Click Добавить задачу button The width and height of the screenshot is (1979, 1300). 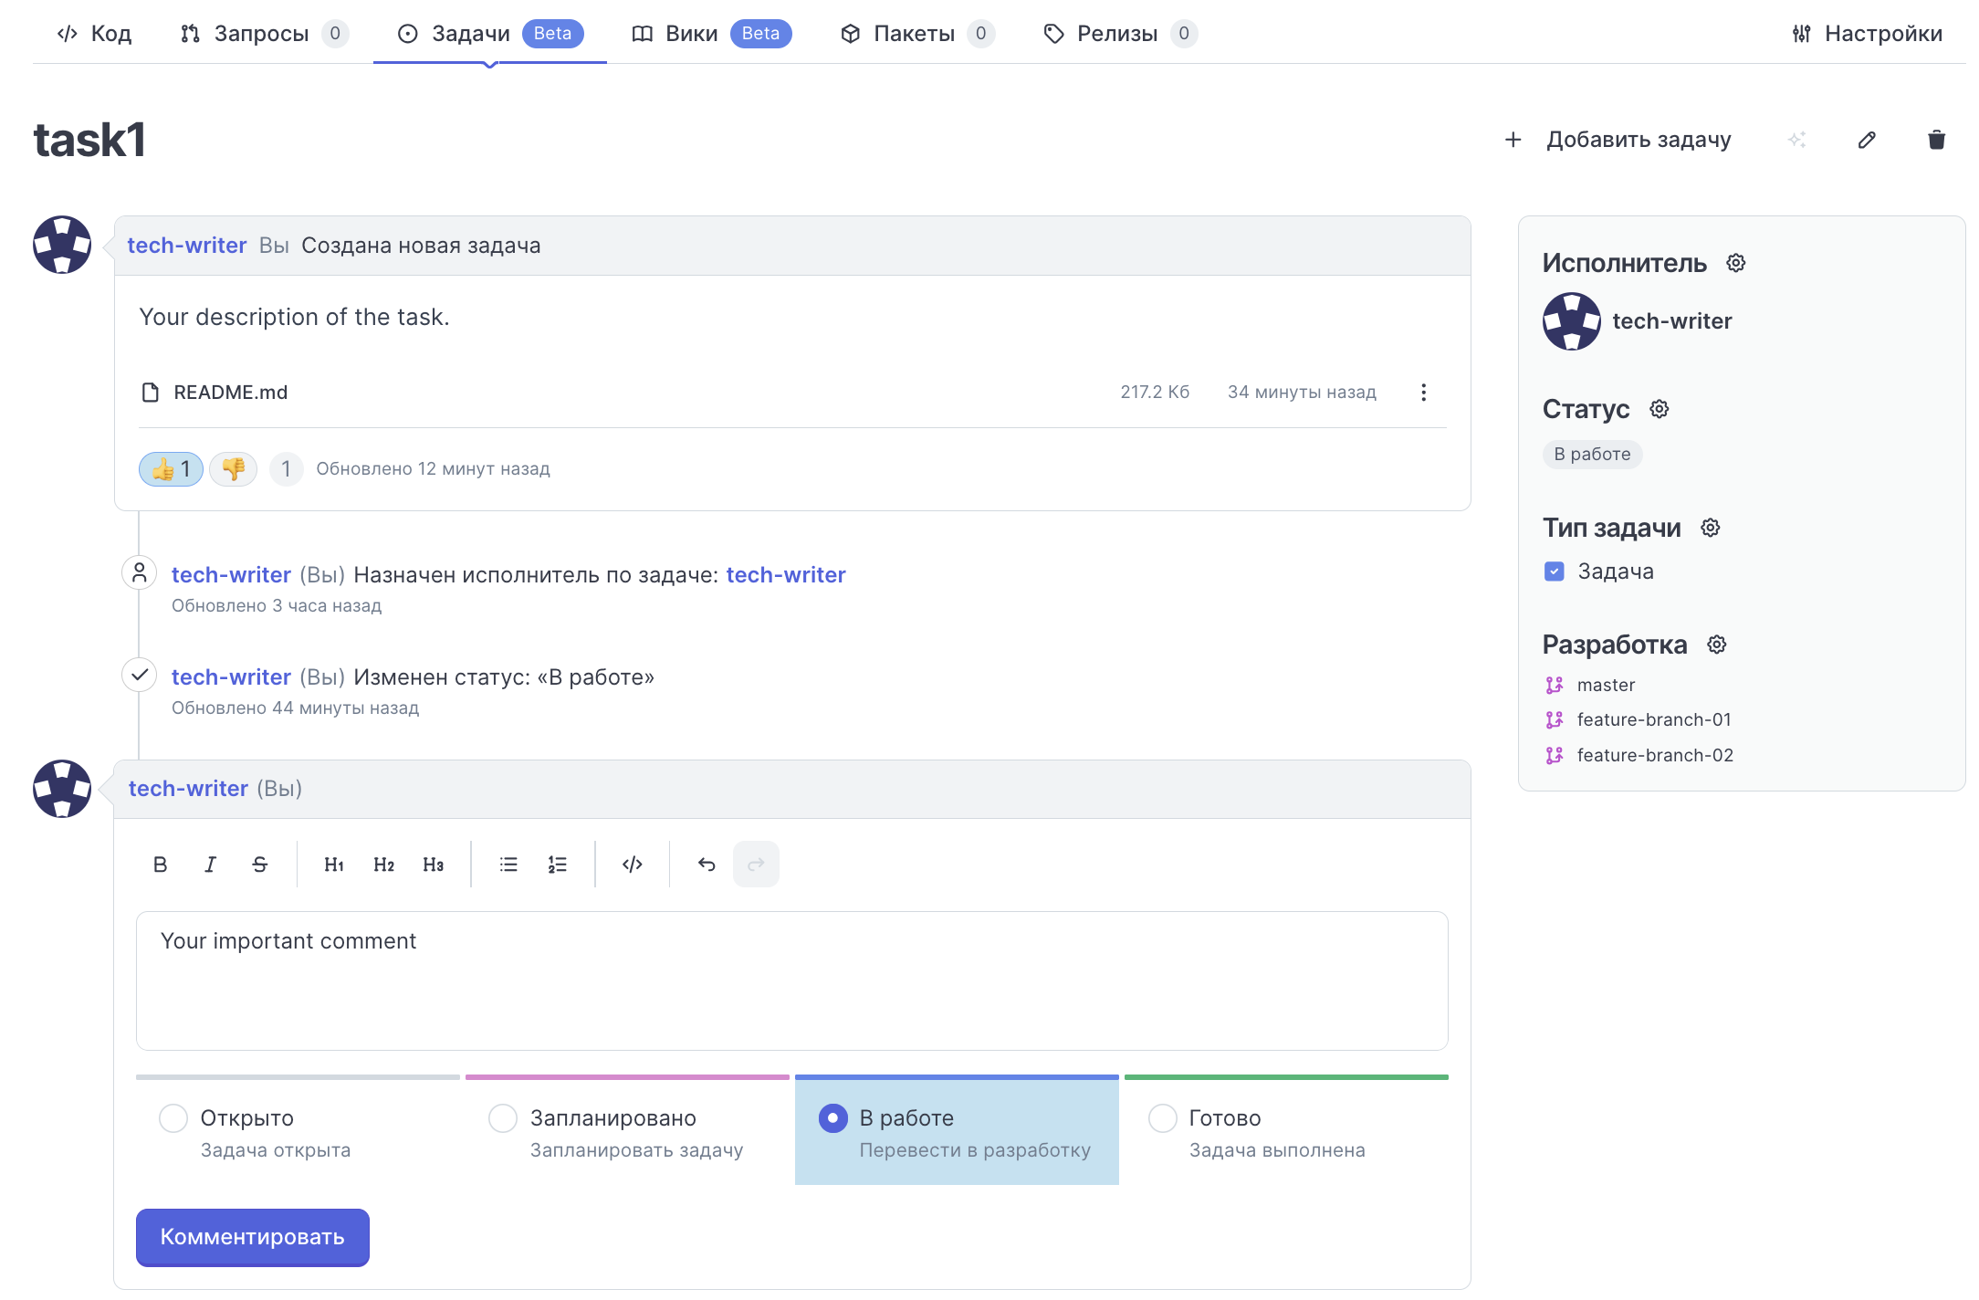pos(1617,140)
